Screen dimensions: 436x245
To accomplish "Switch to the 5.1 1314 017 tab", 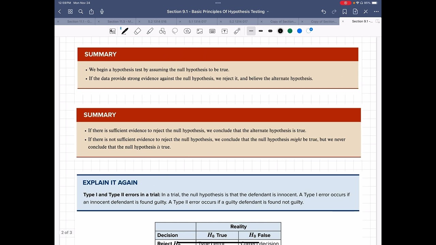I will pyautogui.click(x=198, y=21).
